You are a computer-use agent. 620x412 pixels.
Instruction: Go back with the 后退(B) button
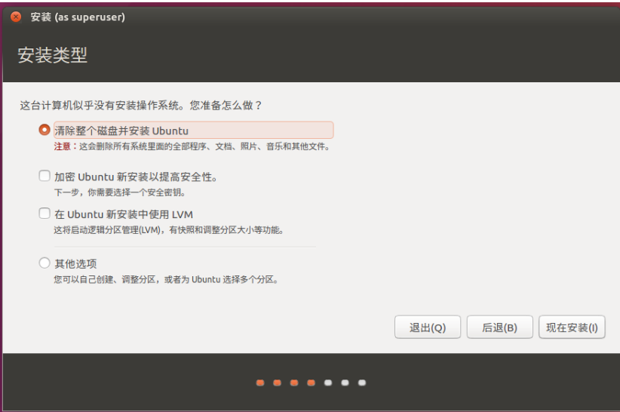coord(499,327)
